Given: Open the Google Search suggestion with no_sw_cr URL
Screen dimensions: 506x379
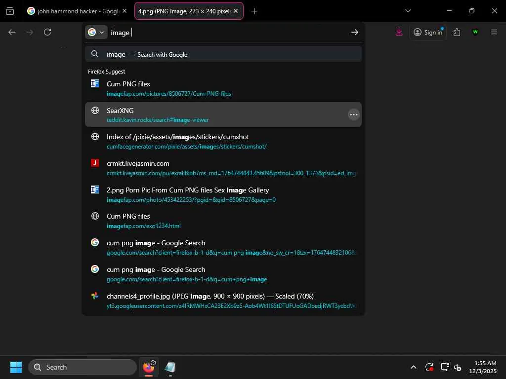Looking at the screenshot, I should click(x=223, y=248).
